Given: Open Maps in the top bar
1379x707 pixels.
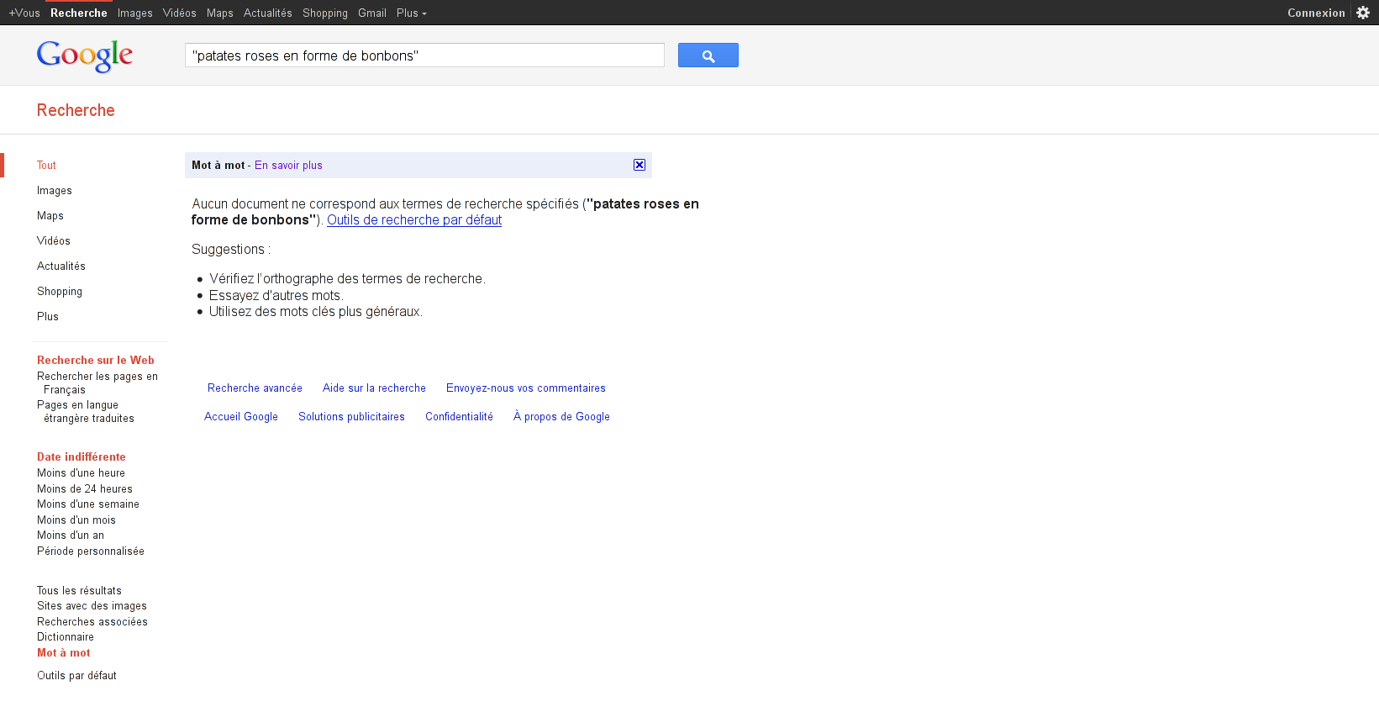Looking at the screenshot, I should click(220, 13).
